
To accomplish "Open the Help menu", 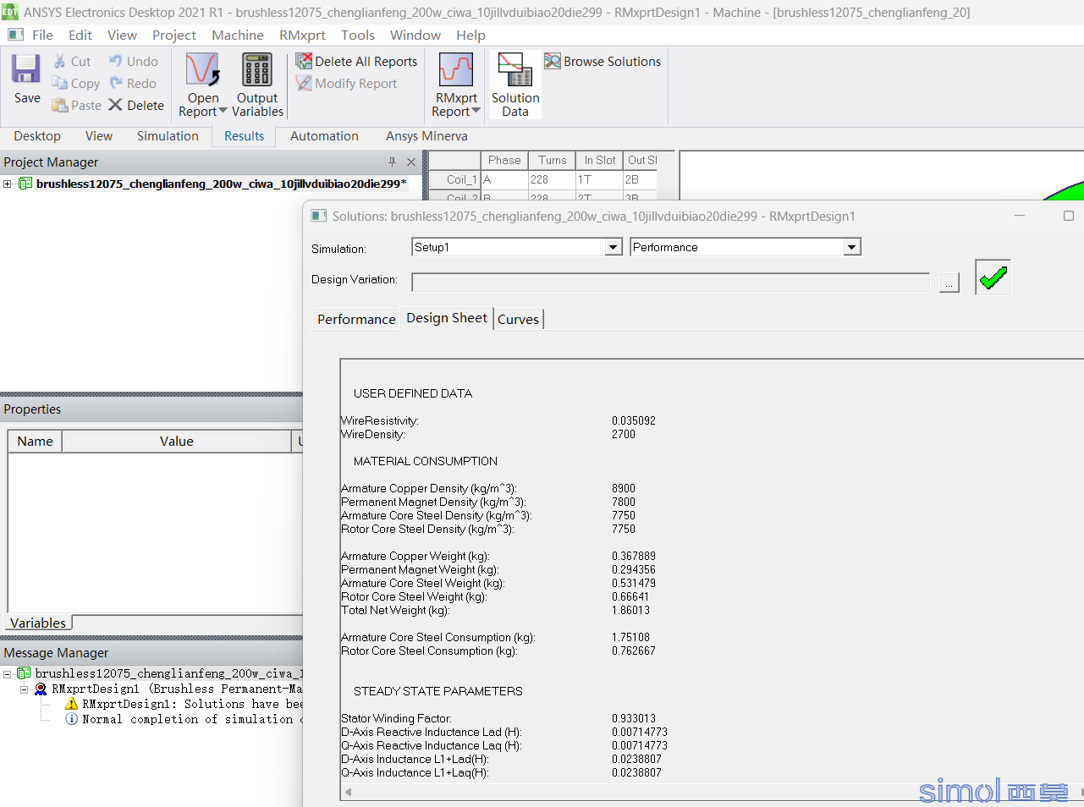I will (x=470, y=35).
